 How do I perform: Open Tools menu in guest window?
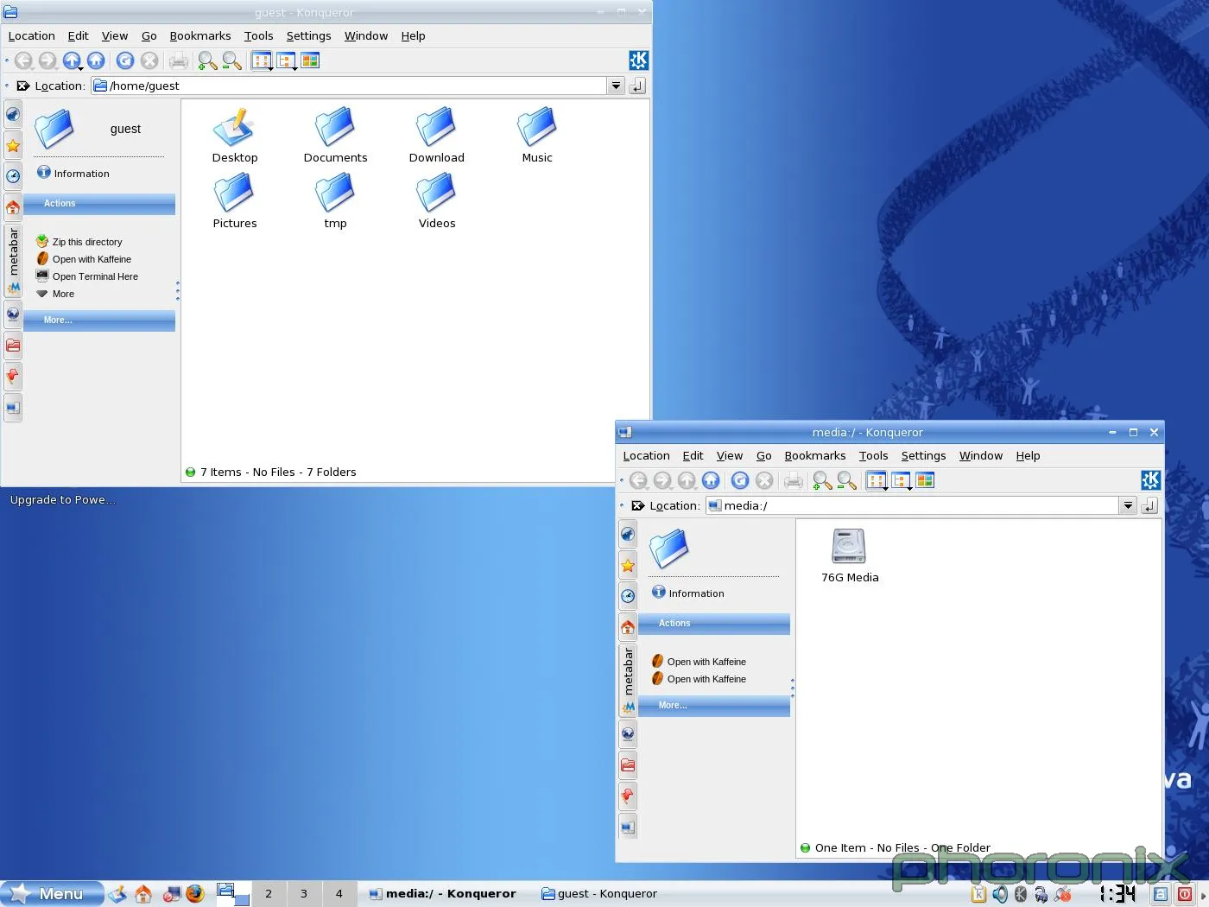coord(258,36)
